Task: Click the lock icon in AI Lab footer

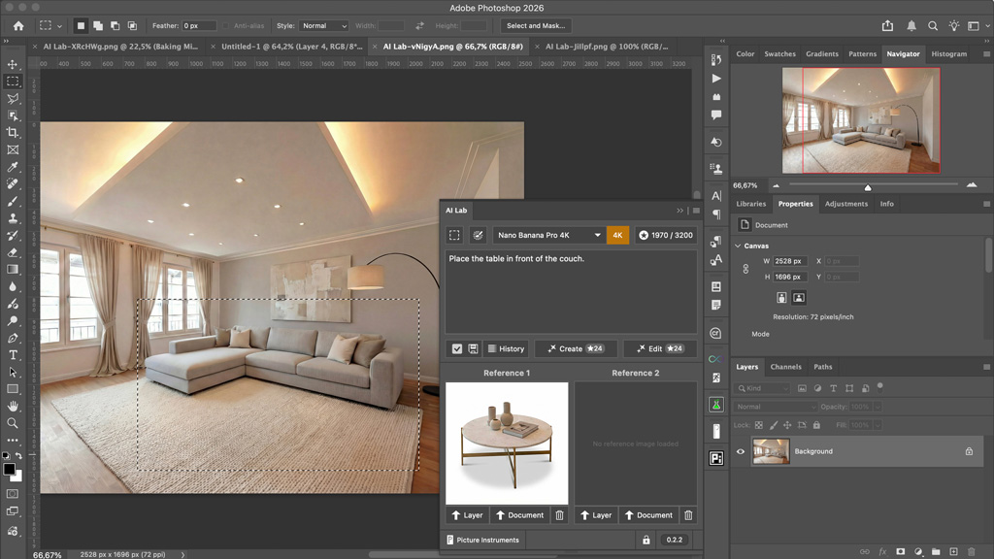Action: click(646, 540)
